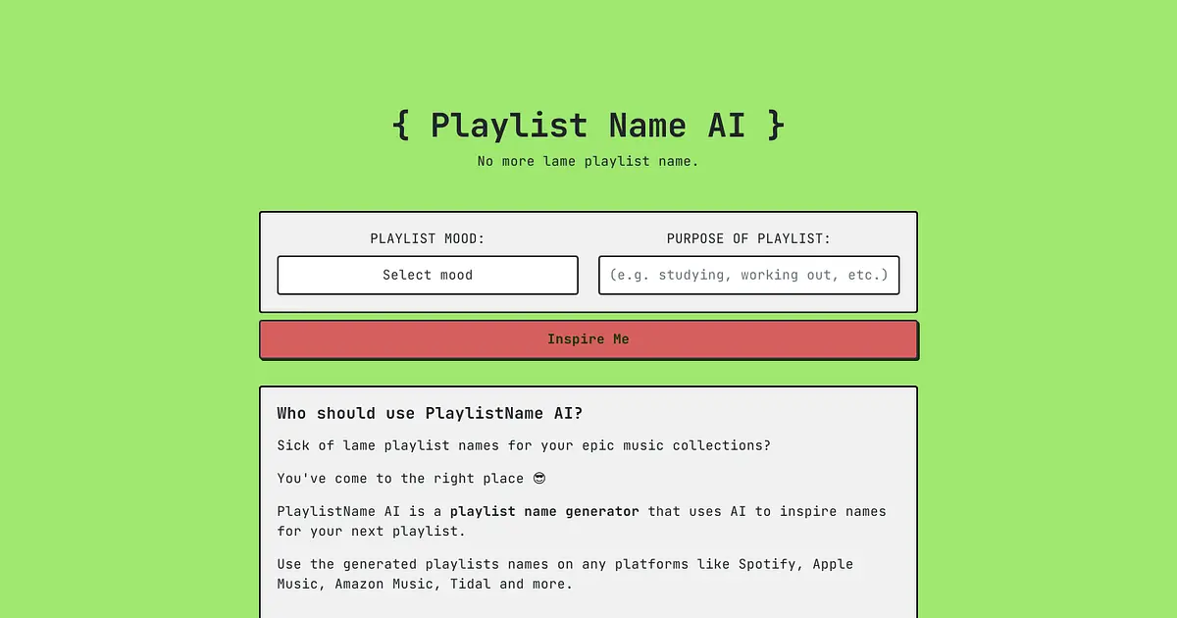The height and width of the screenshot is (618, 1177).
Task: Click the PURPOSE OF PLAYLIST label
Action: (748, 238)
